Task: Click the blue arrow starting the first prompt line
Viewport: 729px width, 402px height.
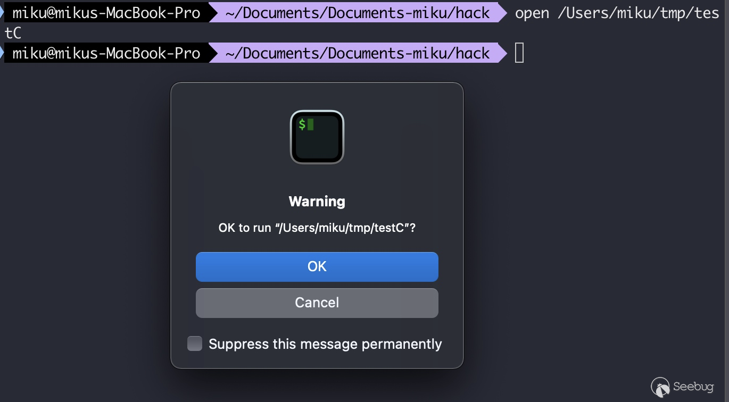Action: (x=2, y=12)
